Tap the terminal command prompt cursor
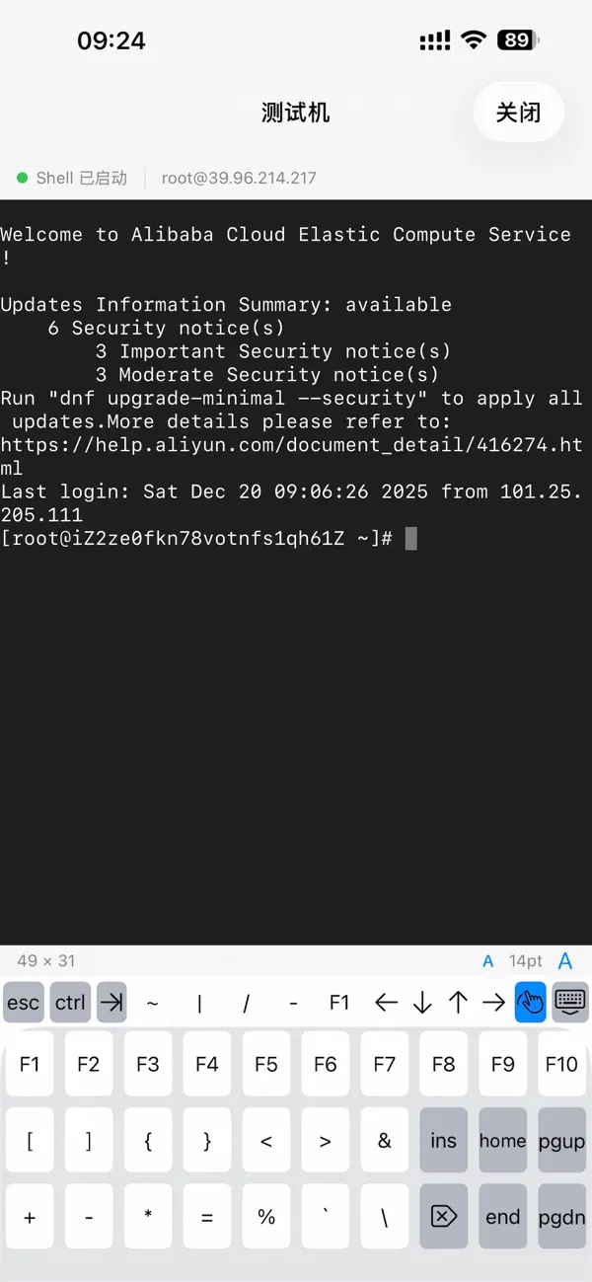 pyautogui.click(x=409, y=538)
